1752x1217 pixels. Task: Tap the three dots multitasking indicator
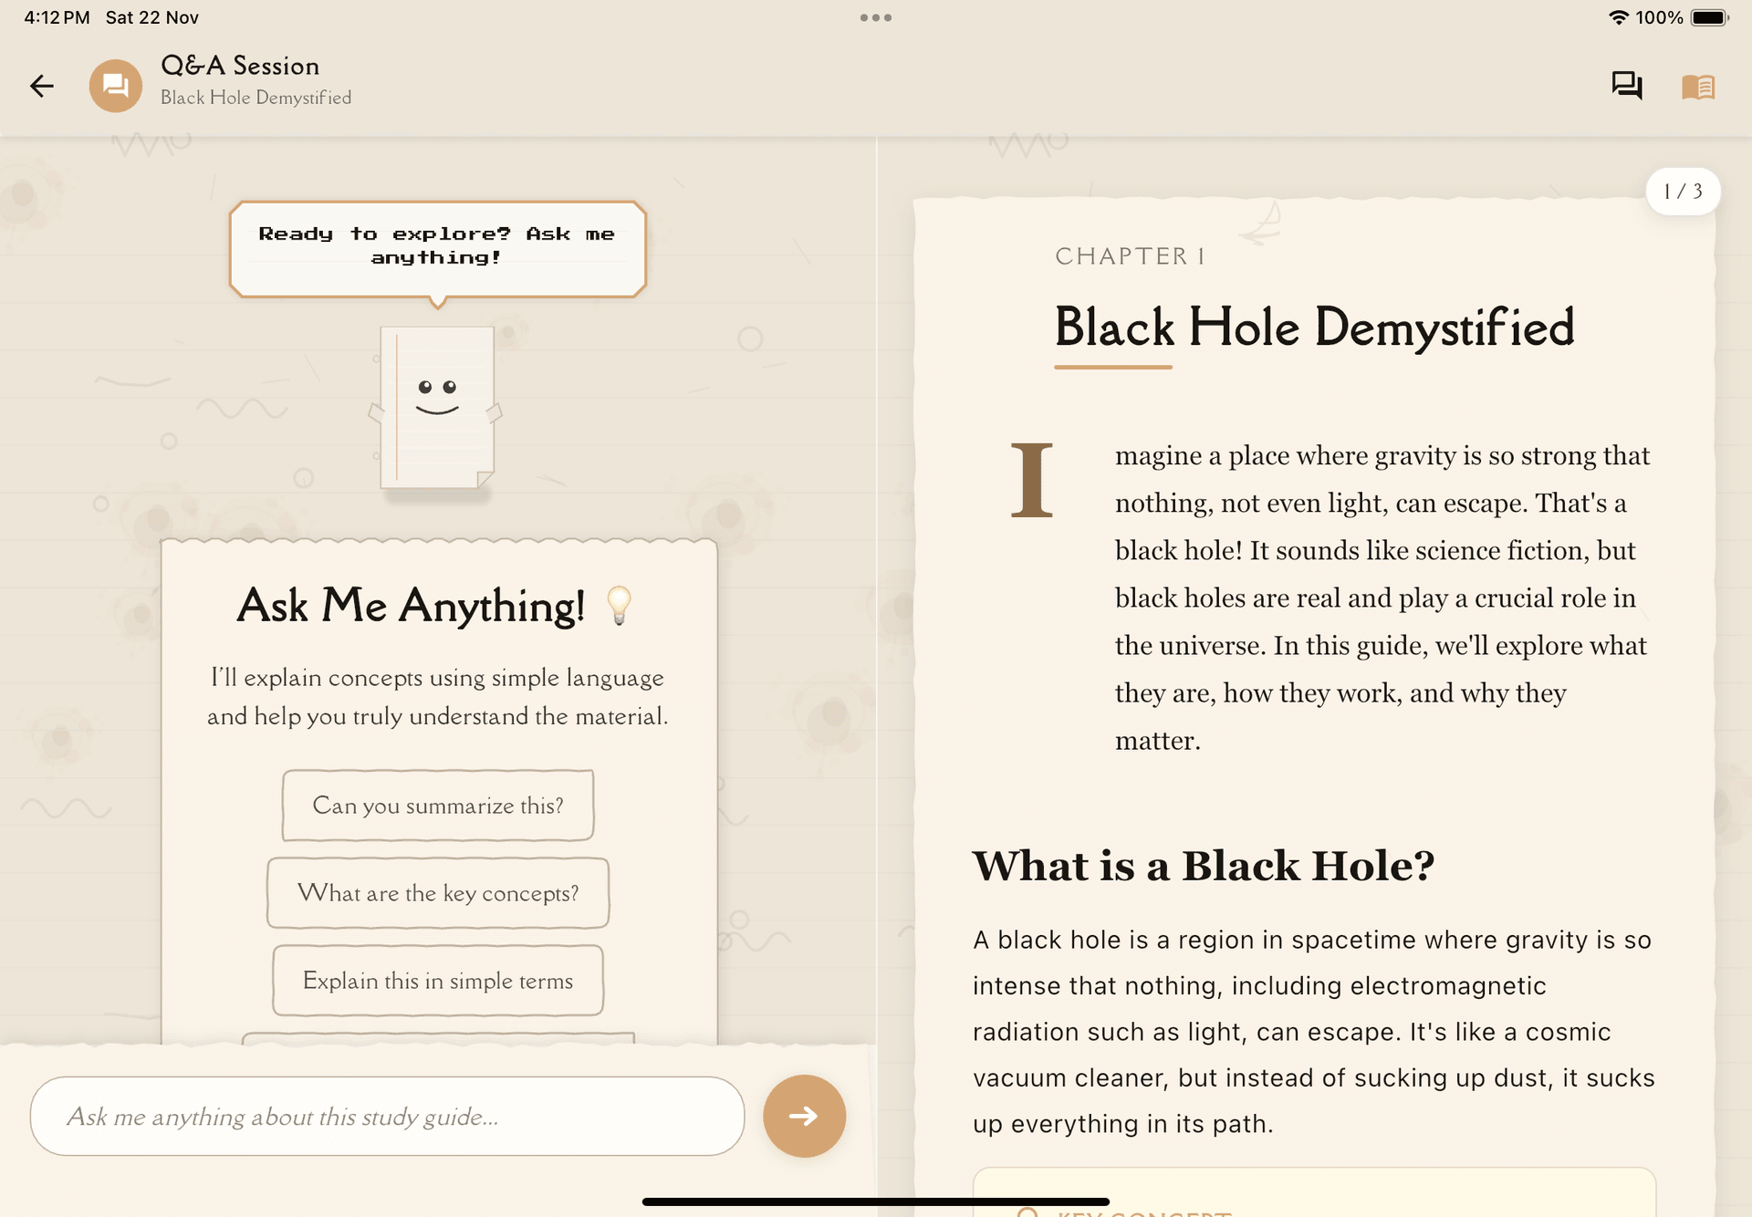(x=875, y=17)
